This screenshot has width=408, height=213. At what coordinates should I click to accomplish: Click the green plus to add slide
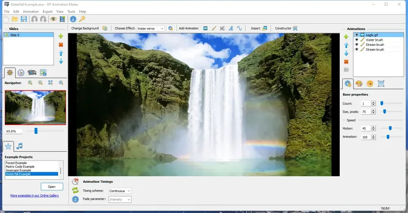[x=61, y=36]
